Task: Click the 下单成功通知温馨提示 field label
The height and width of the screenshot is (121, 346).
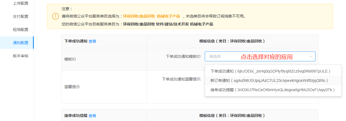Action: (182, 79)
